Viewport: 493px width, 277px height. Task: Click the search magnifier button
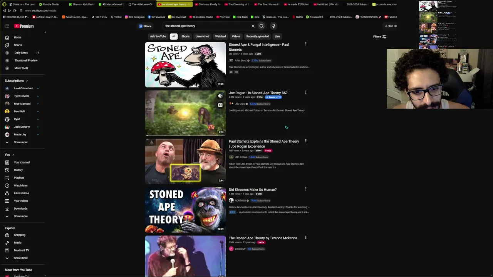[x=262, y=26]
